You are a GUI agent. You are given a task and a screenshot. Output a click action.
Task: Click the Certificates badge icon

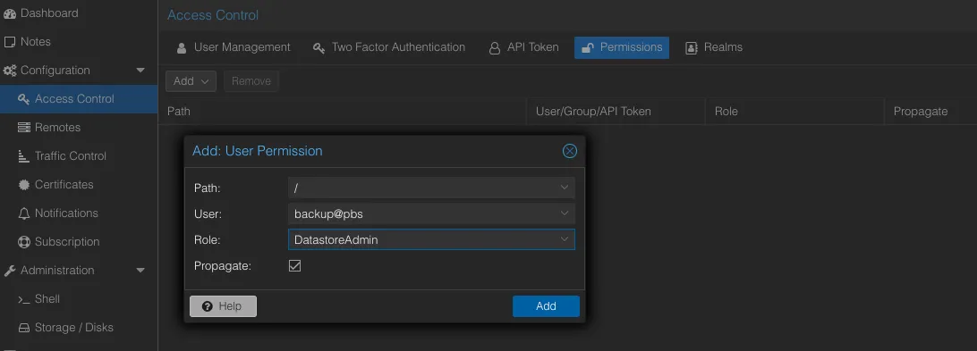23,185
